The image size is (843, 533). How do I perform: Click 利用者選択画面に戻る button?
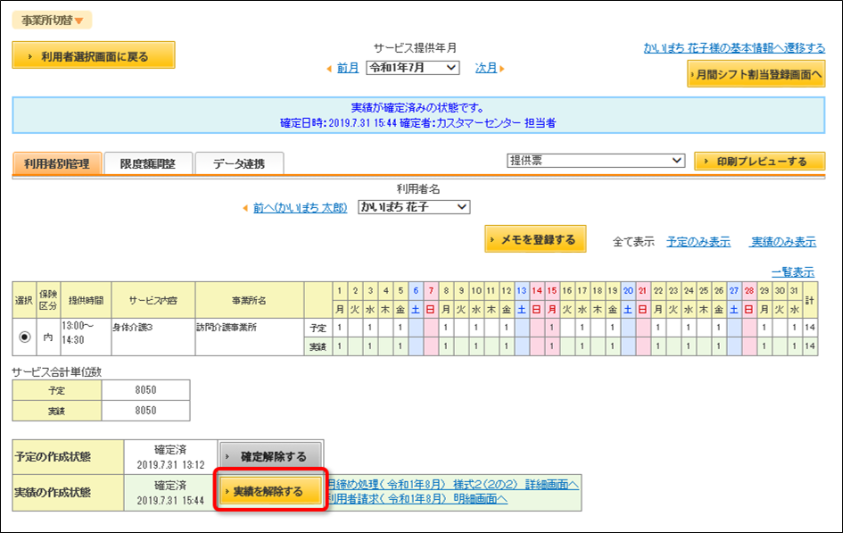(94, 55)
